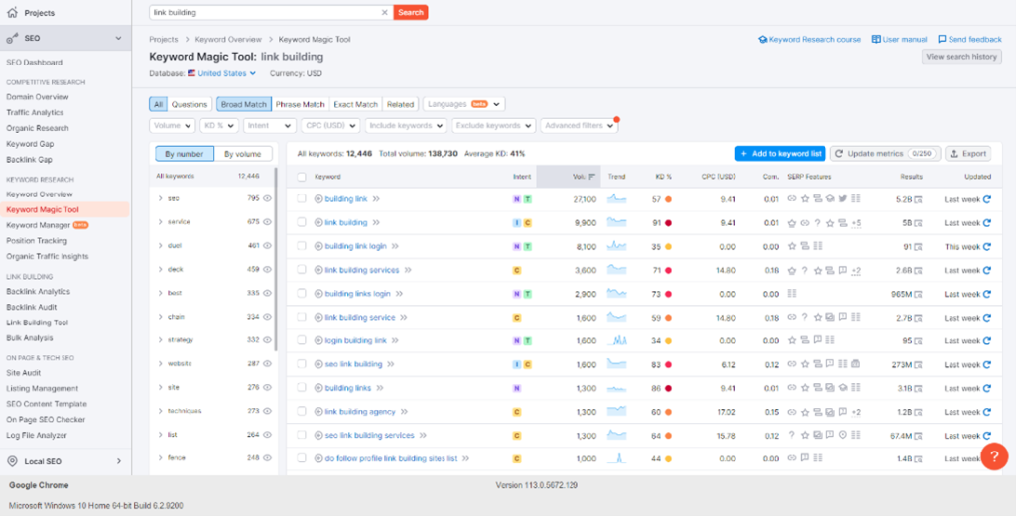Select the Questions tab
1016x516 pixels.
pyautogui.click(x=190, y=104)
